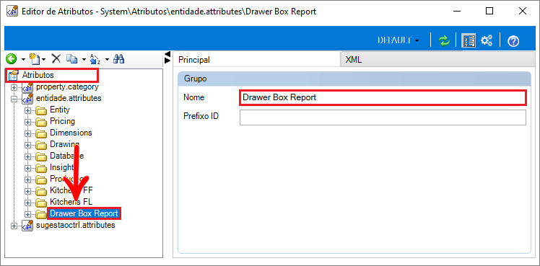Expand the Insight folder
This screenshot has width=540, height=266.
point(28,168)
